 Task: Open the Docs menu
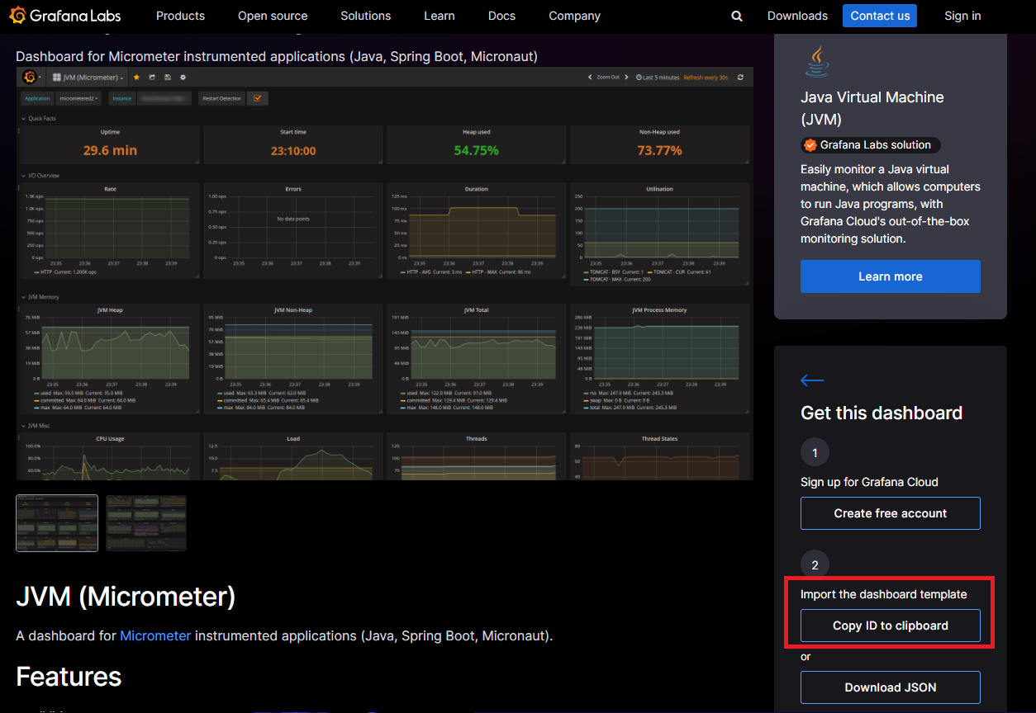click(501, 16)
